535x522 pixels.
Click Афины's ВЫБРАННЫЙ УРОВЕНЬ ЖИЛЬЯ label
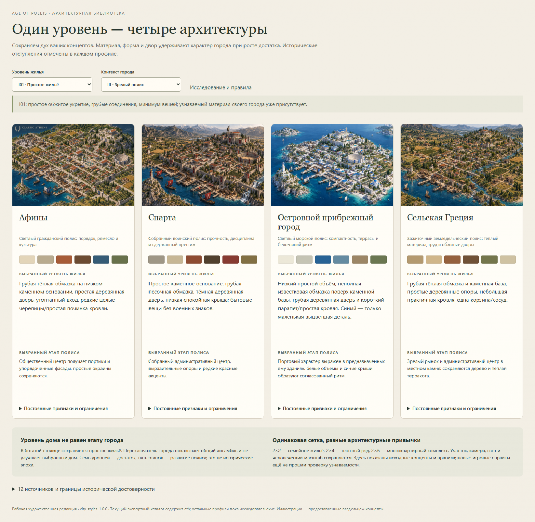click(x=52, y=274)
